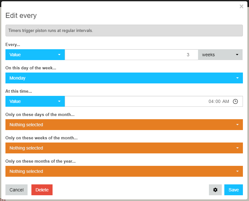Screen dimensions: 249x201
Task: Open Every operand type Value dropdown
Action: coord(35,55)
